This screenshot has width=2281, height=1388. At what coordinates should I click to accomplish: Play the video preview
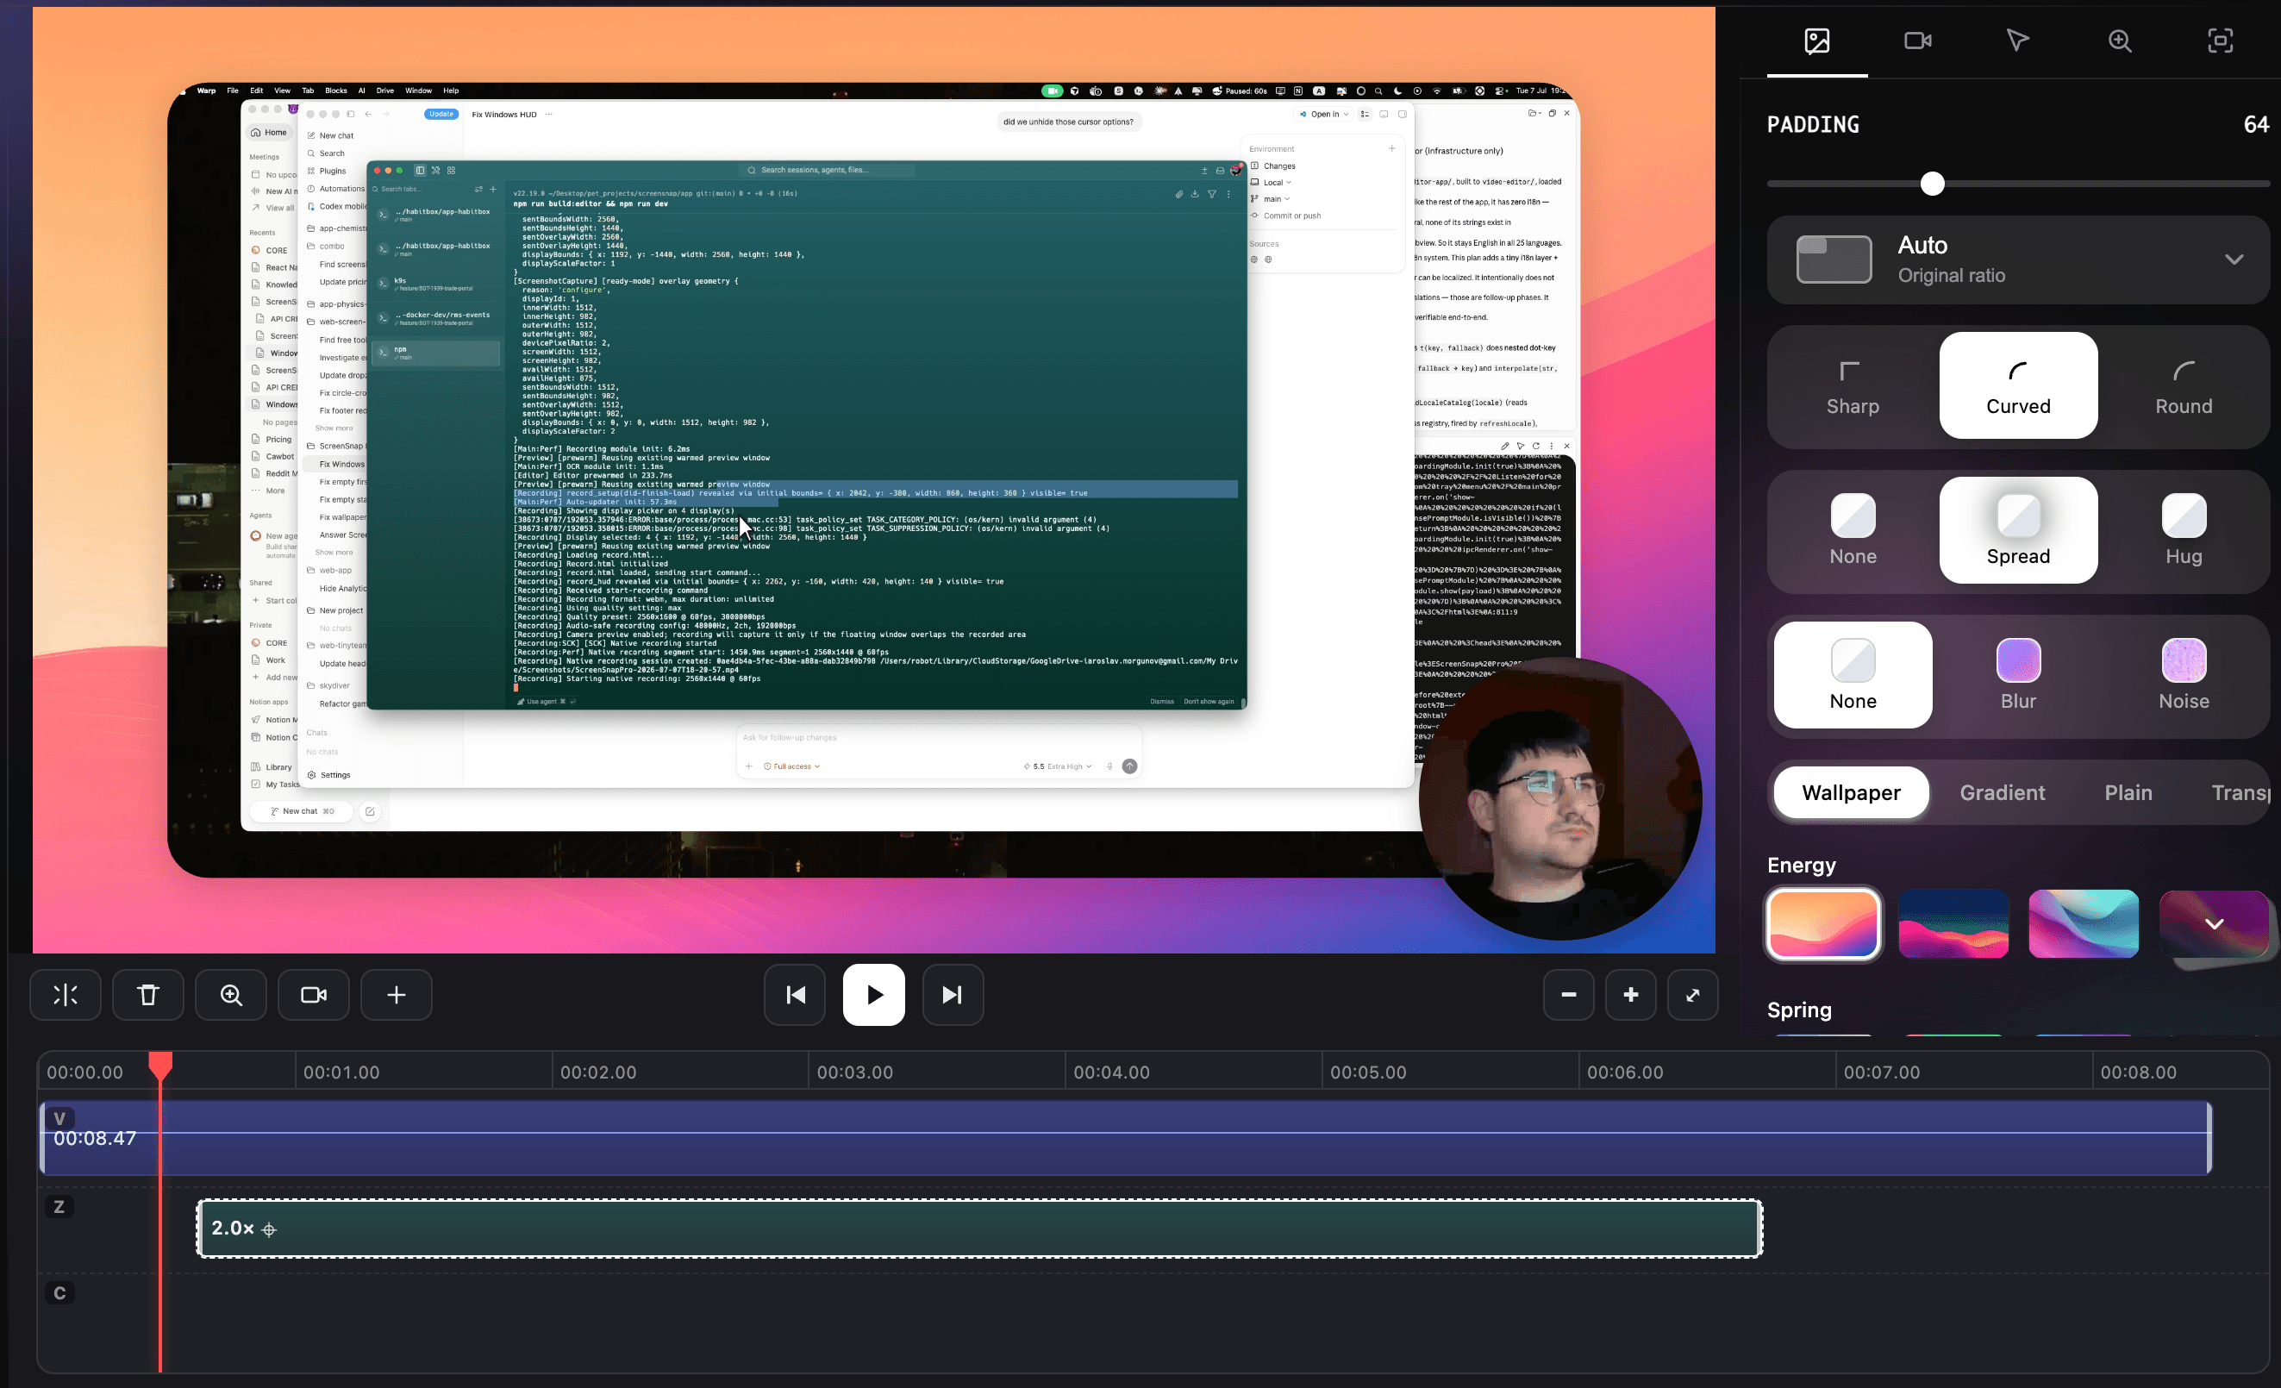pyautogui.click(x=874, y=995)
